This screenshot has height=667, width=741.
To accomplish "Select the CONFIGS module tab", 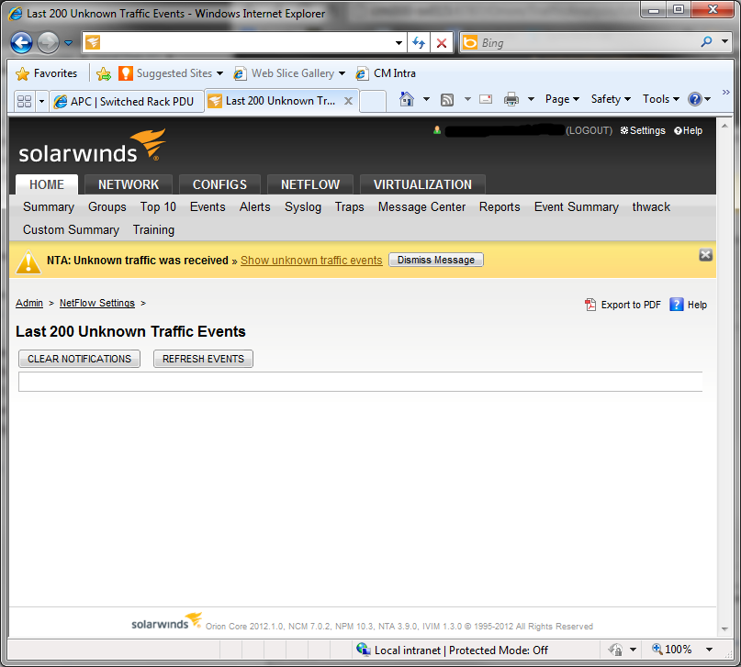I will click(219, 184).
